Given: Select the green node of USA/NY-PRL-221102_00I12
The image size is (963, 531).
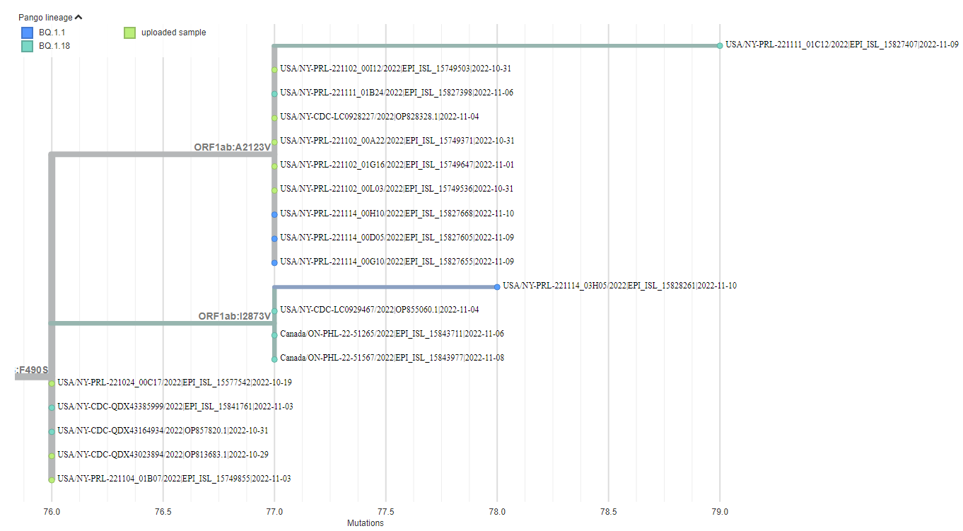Looking at the screenshot, I should [x=274, y=69].
